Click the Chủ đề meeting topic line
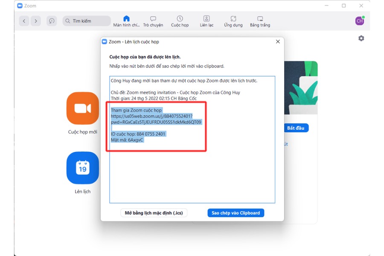The image size is (384, 256). pyautogui.click(x=175, y=92)
